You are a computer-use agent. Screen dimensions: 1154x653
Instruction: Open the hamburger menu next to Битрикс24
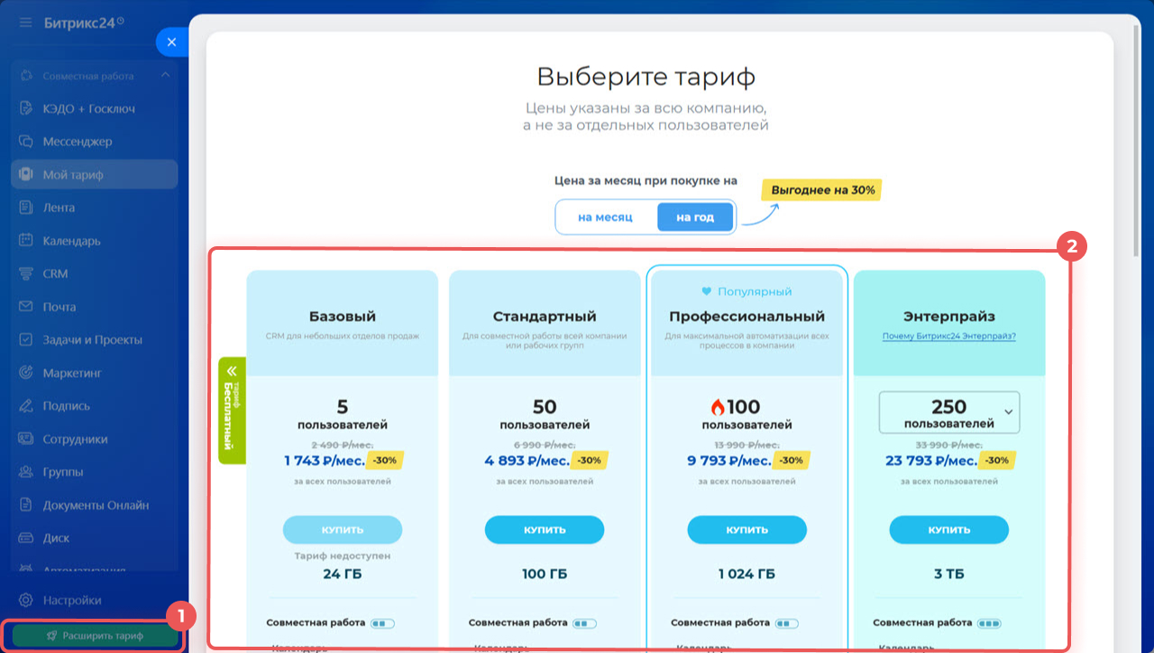coord(25,23)
